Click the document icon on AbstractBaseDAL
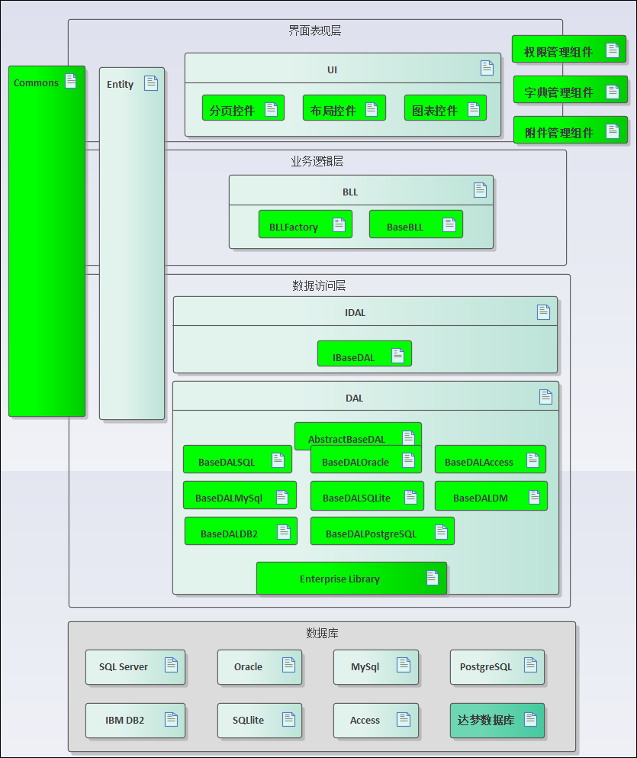Viewport: 637px width, 758px height. (x=409, y=437)
